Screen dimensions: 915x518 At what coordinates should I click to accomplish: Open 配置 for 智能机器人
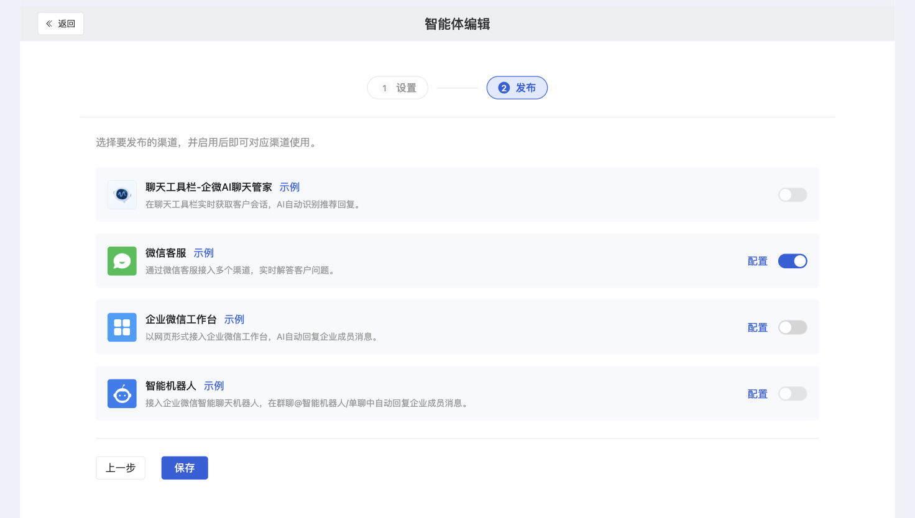tap(758, 394)
